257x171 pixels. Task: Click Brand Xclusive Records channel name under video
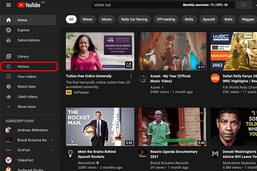[x=170, y=163]
